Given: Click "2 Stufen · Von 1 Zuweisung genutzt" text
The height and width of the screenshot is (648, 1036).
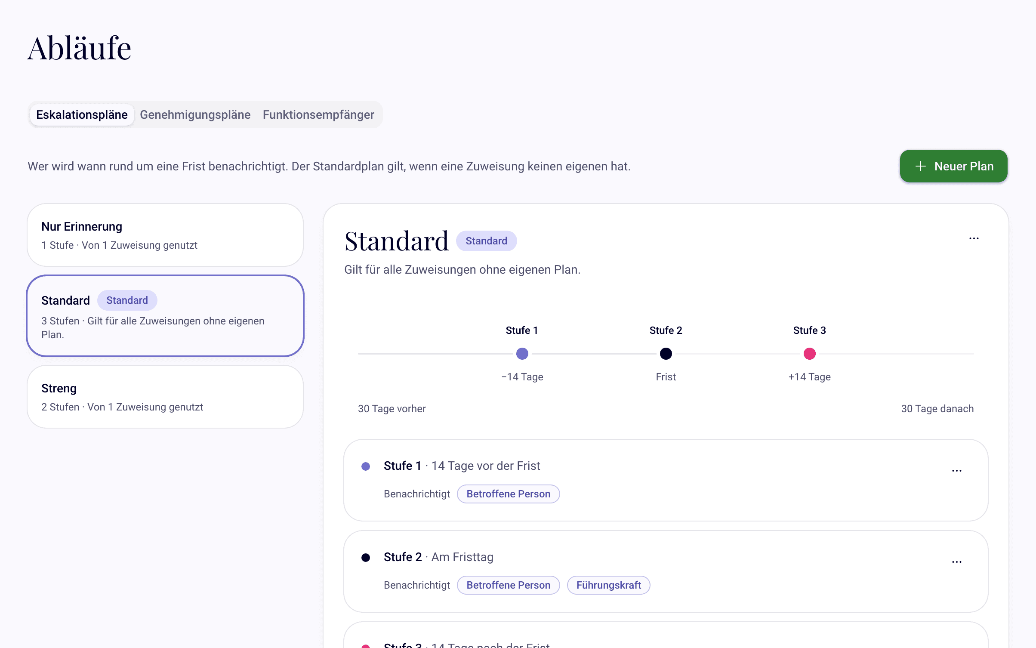Looking at the screenshot, I should click(122, 407).
